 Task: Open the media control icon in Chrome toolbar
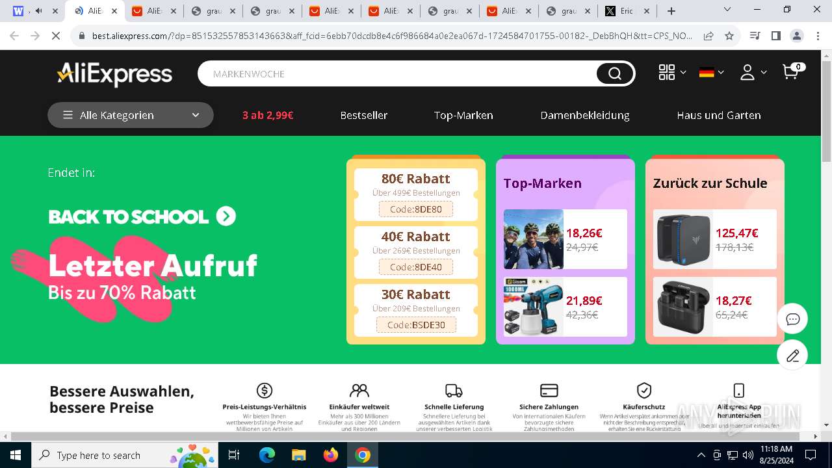755,36
